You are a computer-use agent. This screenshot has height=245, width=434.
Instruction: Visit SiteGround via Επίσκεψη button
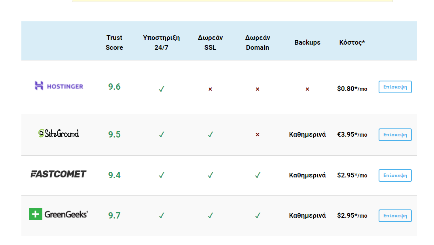pyautogui.click(x=395, y=135)
